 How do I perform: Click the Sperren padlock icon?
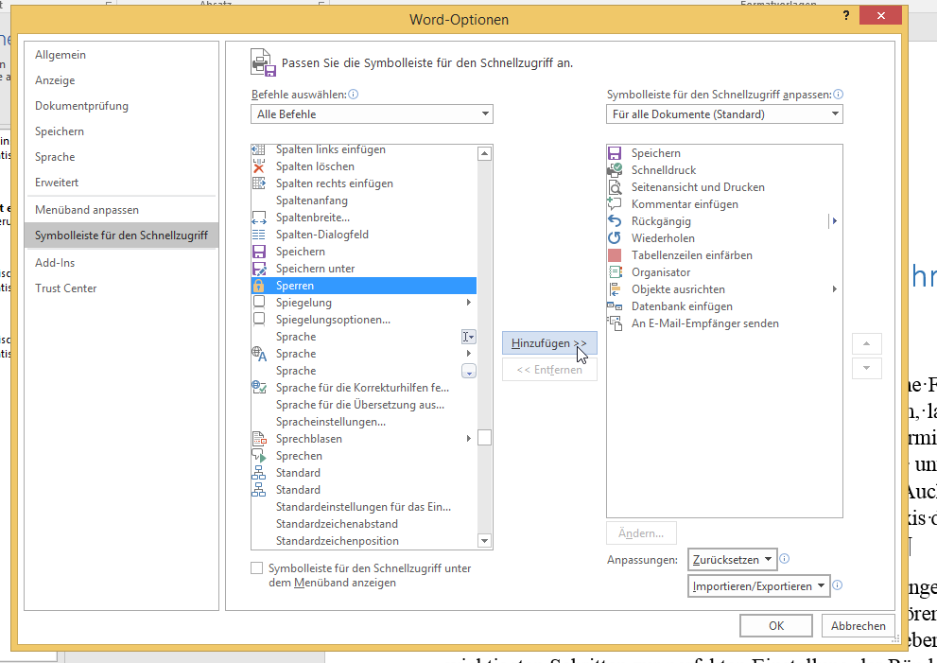pyautogui.click(x=259, y=286)
